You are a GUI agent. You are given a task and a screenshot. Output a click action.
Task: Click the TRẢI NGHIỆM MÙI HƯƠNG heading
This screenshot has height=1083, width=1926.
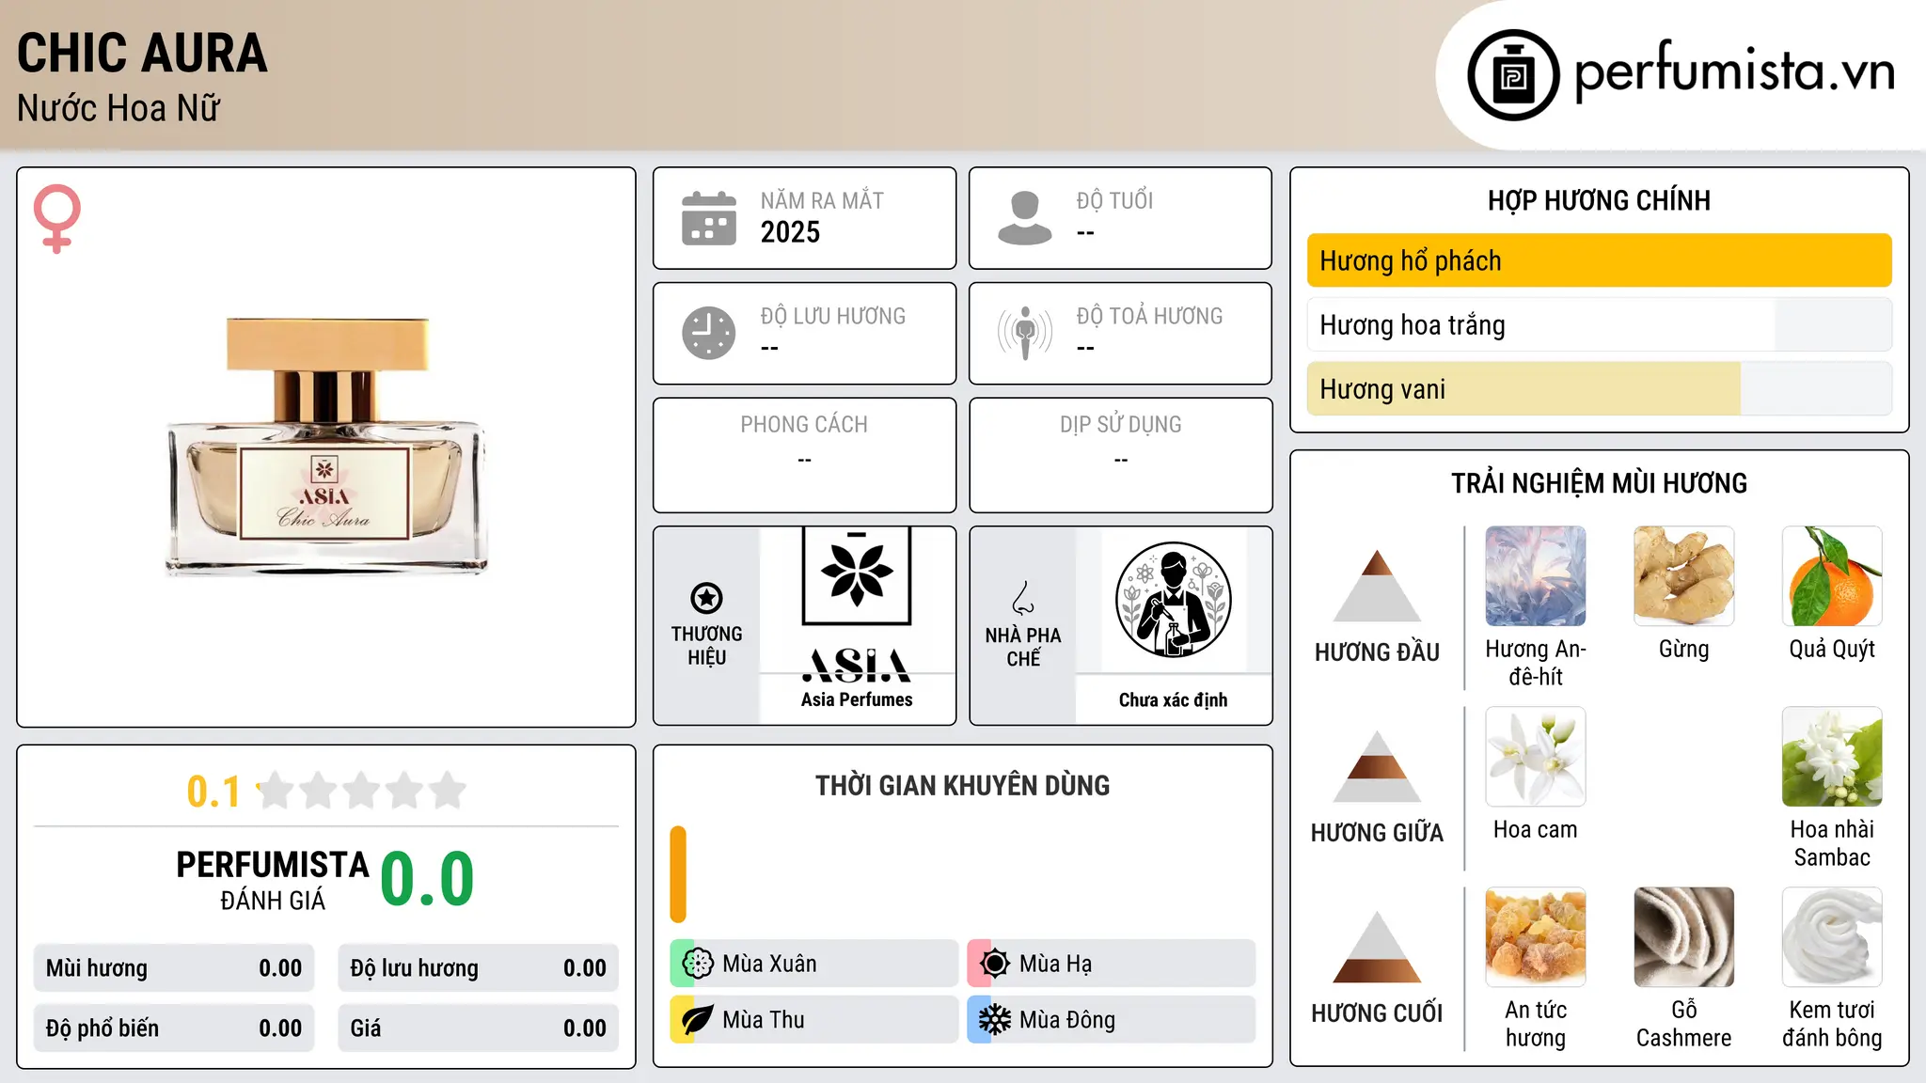pyautogui.click(x=1599, y=483)
